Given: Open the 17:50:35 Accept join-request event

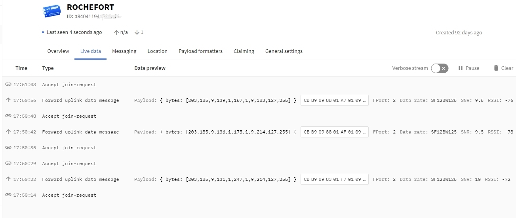Looking at the screenshot, I should coord(69,148).
